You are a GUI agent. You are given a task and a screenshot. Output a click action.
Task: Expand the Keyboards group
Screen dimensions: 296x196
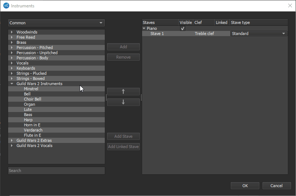pos(12,68)
